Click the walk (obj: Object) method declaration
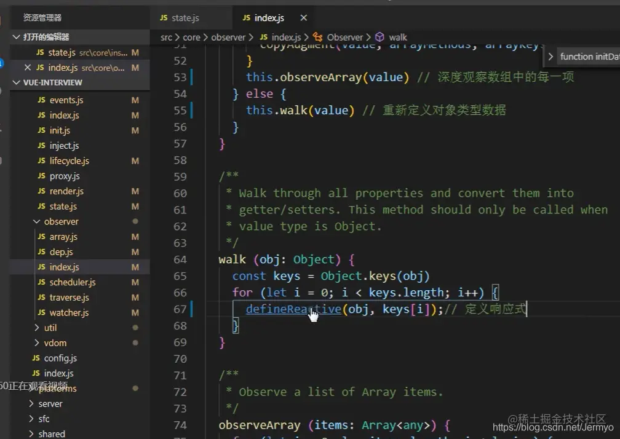Image resolution: width=620 pixels, height=439 pixels. tap(287, 259)
